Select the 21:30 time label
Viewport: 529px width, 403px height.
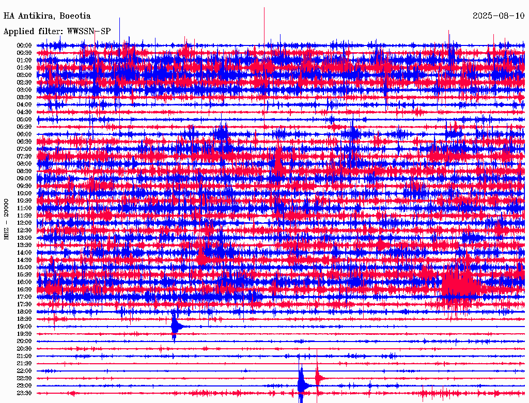click(24, 364)
